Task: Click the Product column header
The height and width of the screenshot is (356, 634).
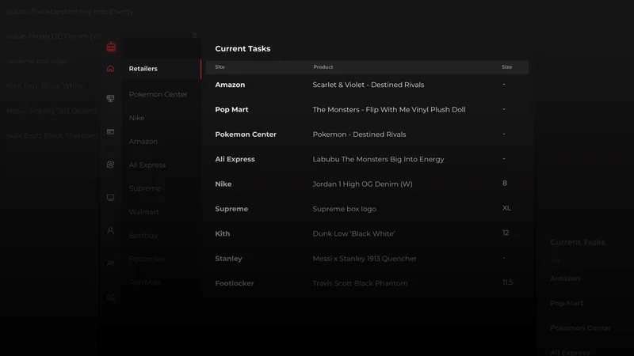Action: point(323,67)
